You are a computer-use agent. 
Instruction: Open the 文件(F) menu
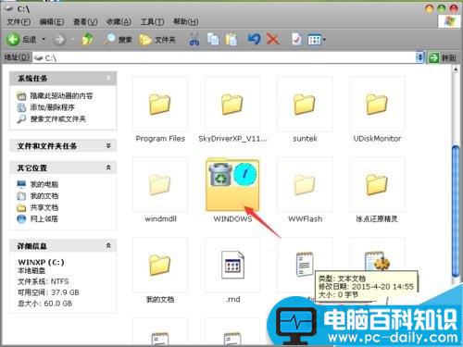coord(19,22)
